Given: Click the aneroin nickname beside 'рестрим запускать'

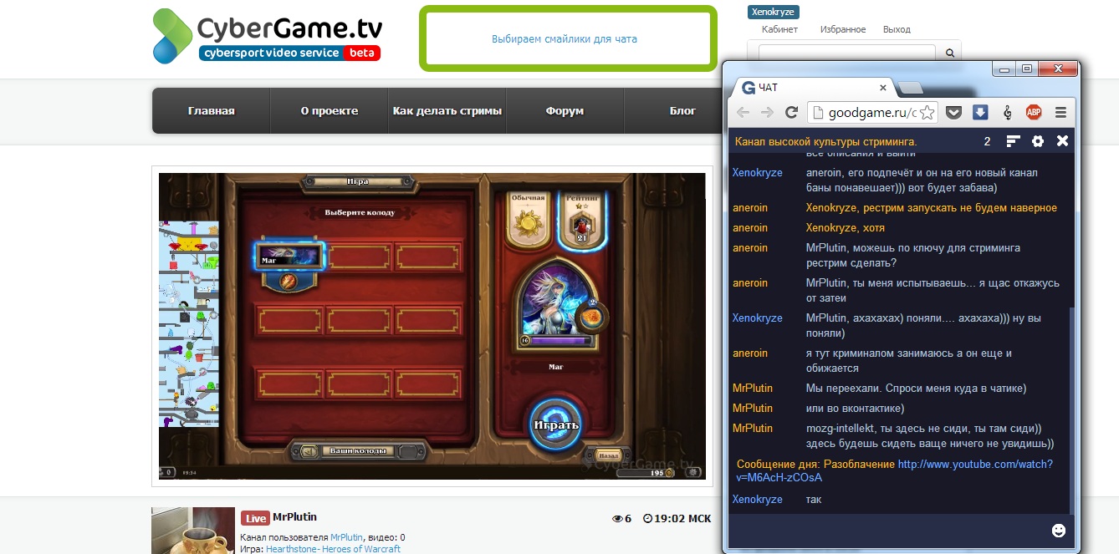Looking at the screenshot, I should (x=749, y=207).
